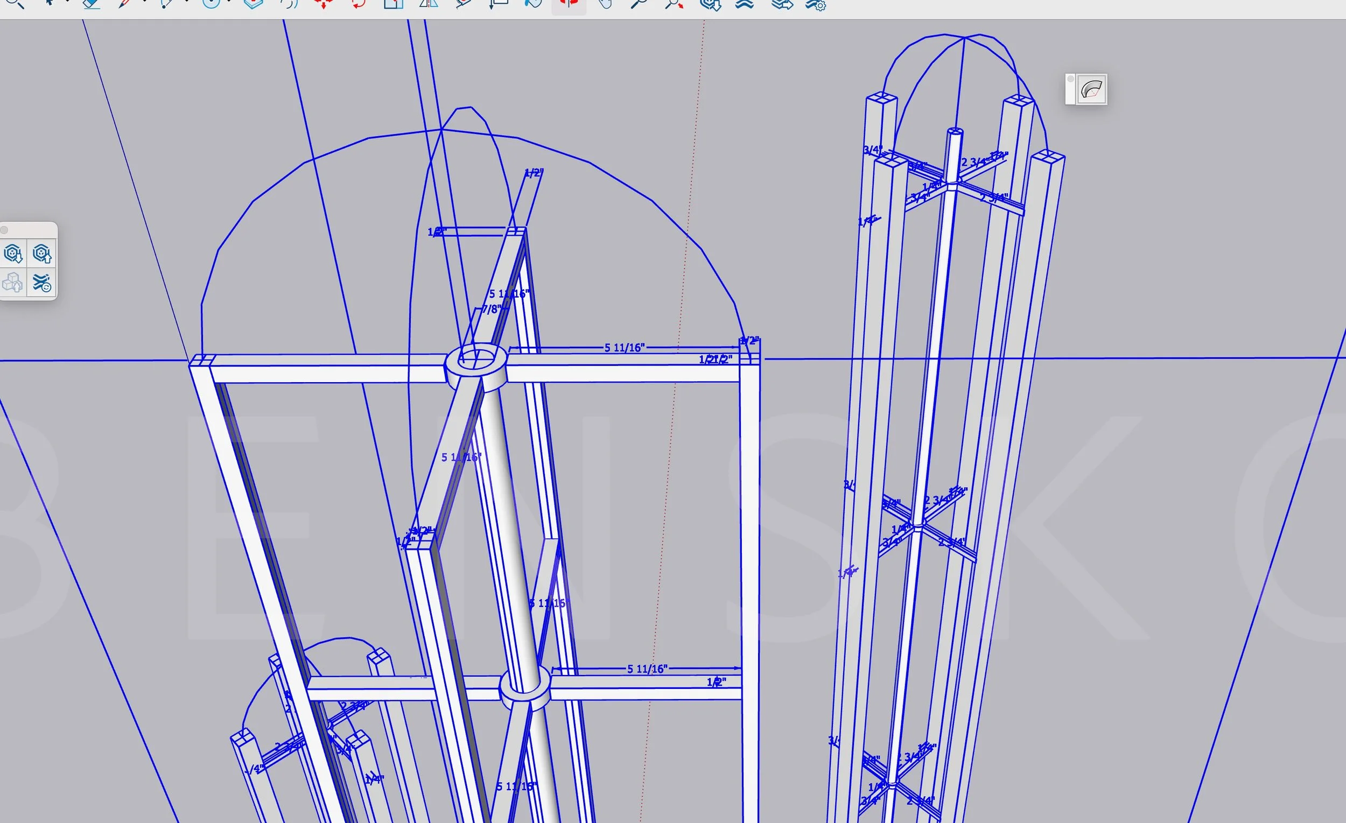The width and height of the screenshot is (1346, 823).
Task: Click the Zoom Extents tool
Action: (674, 4)
